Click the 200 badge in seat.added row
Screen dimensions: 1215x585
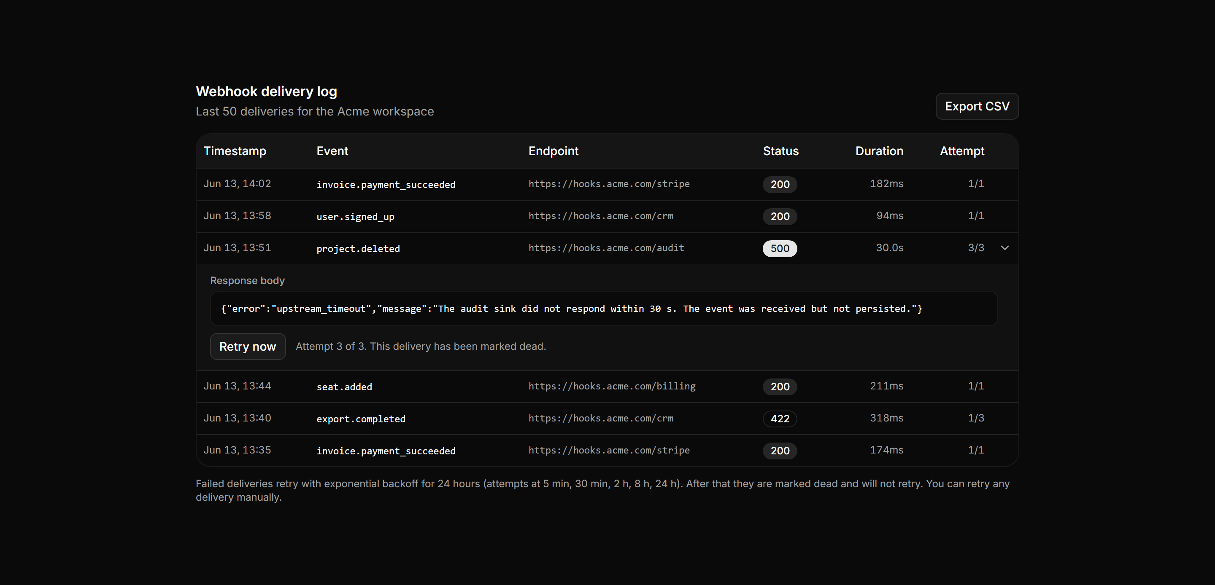tap(780, 386)
